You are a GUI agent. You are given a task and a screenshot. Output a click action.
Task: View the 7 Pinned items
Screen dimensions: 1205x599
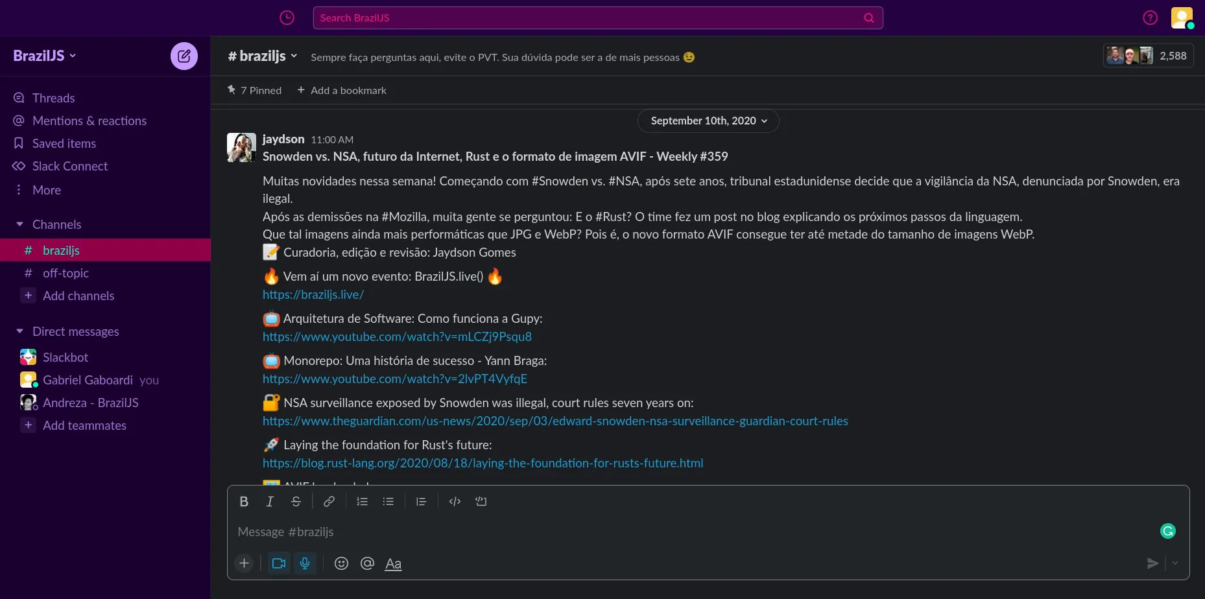pyautogui.click(x=254, y=90)
